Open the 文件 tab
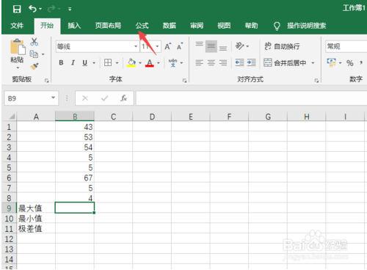 point(17,26)
